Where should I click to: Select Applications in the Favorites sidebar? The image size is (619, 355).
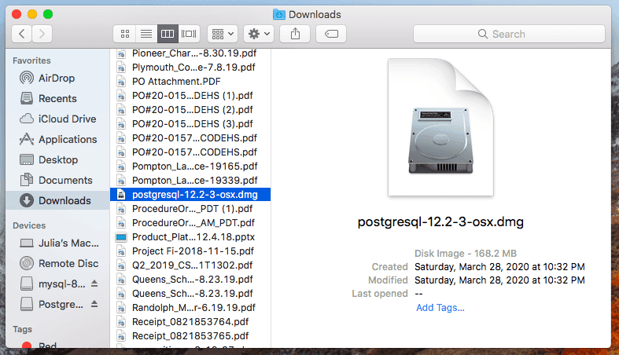68,139
